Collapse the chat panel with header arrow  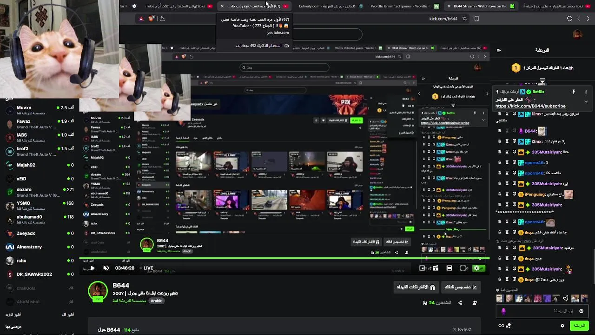pos(498,50)
